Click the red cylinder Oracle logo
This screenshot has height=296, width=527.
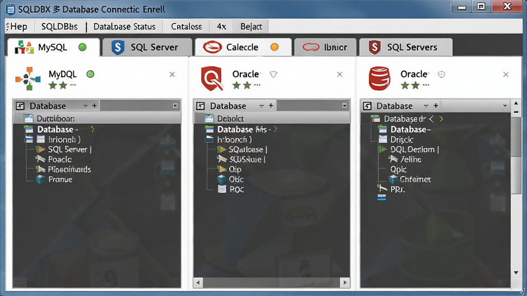click(x=379, y=79)
